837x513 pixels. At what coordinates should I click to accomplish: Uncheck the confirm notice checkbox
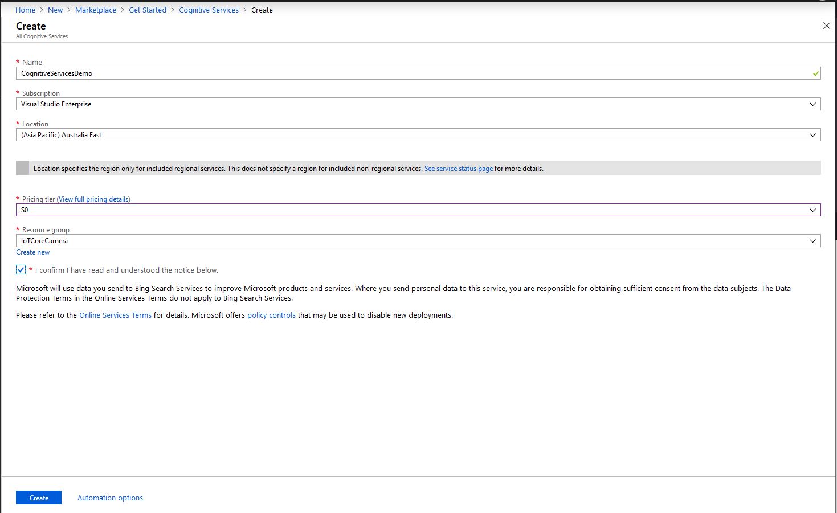[21, 270]
